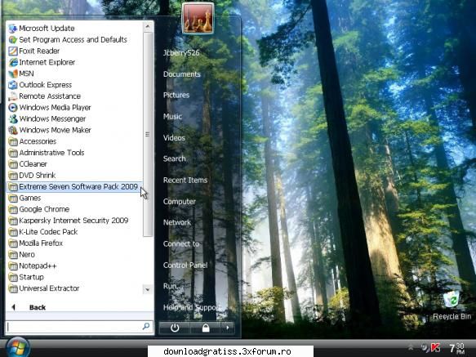Screen dimensions: 476x357
Task: Expand Extreme Seven Software Pack 2009 folder
Action: click(x=74, y=186)
